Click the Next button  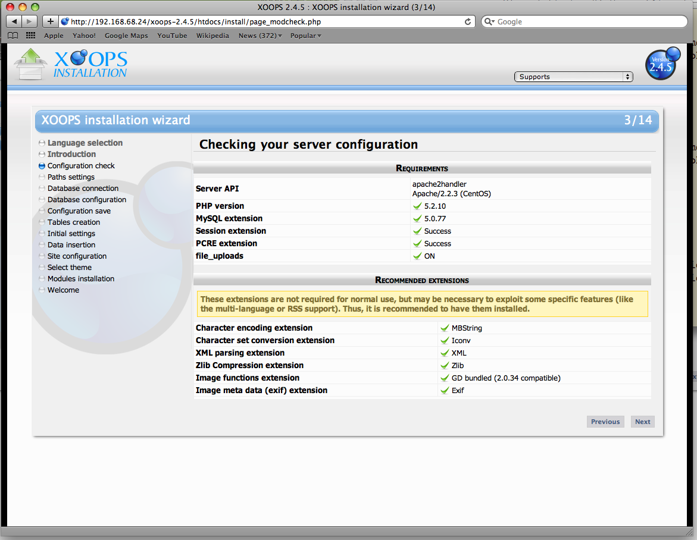click(642, 421)
